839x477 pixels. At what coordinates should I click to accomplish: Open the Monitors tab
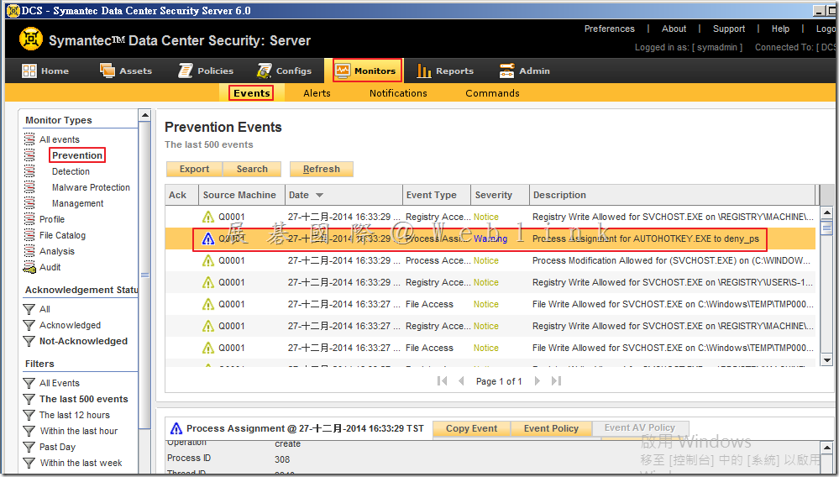[366, 71]
